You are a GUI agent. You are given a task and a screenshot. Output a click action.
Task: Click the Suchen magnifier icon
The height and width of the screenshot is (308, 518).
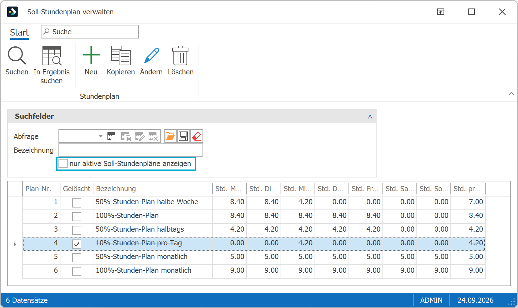[x=17, y=55]
